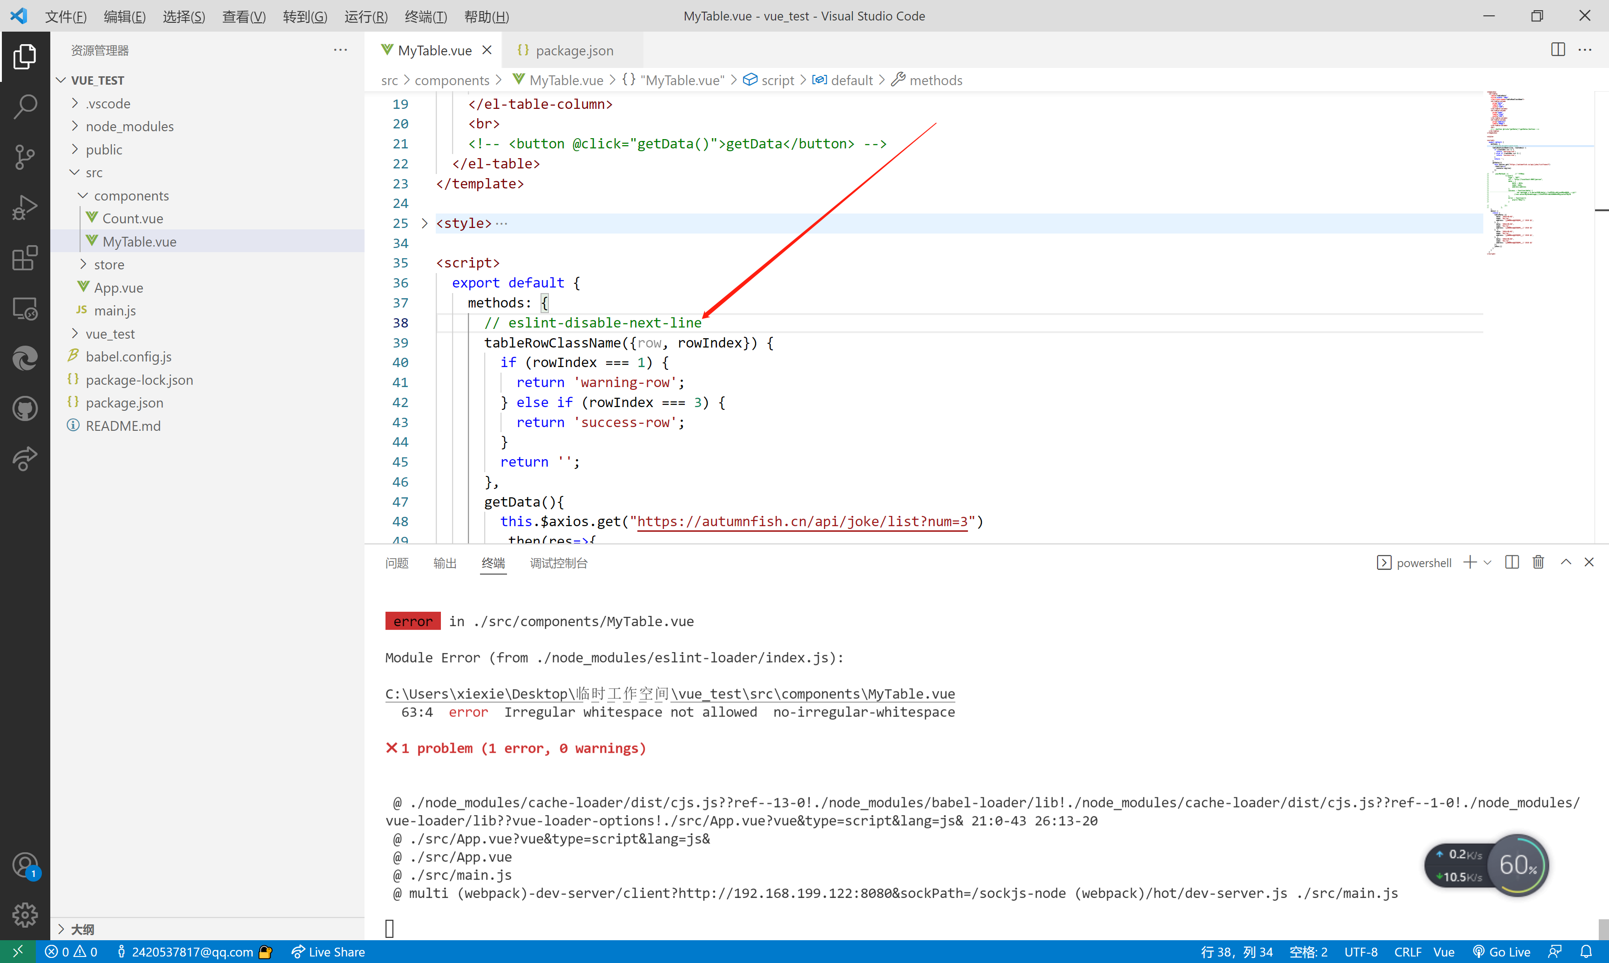Maximize the panel with chevron up
The image size is (1609, 963).
click(1566, 562)
